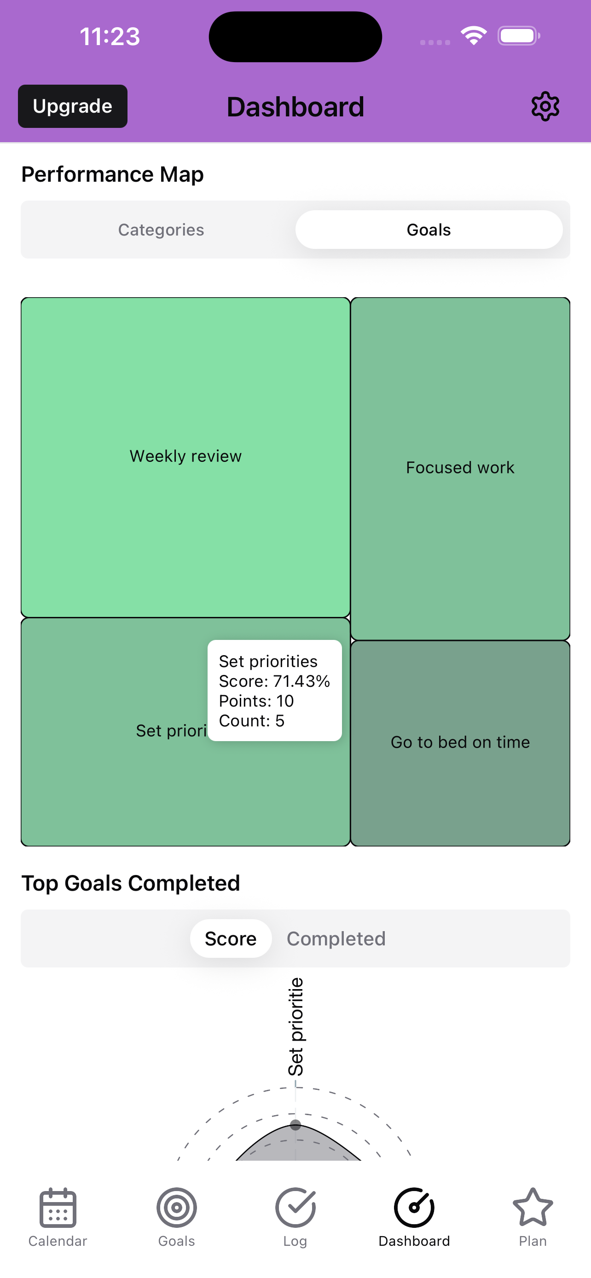Open settings via the gear icon

point(545,106)
